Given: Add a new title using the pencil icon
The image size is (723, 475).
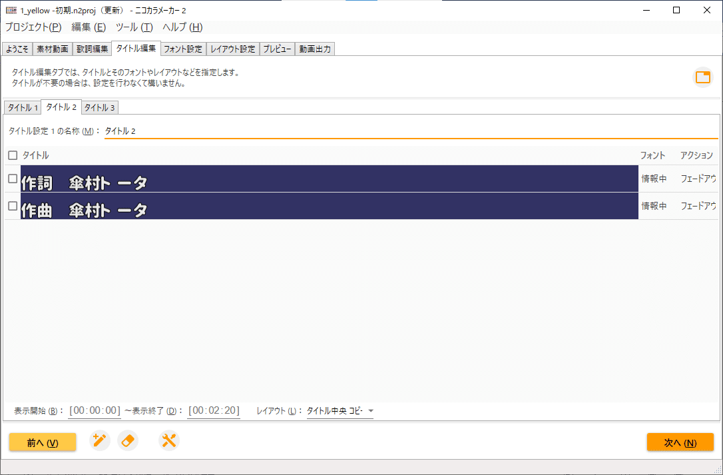Looking at the screenshot, I should click(100, 440).
